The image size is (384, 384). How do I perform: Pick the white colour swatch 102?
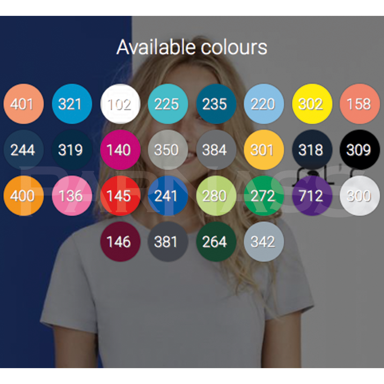[x=120, y=104]
